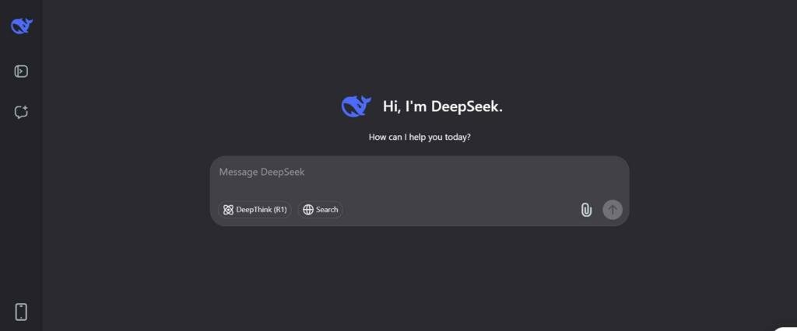Open the sidebar panel toggle icon

pos(21,71)
